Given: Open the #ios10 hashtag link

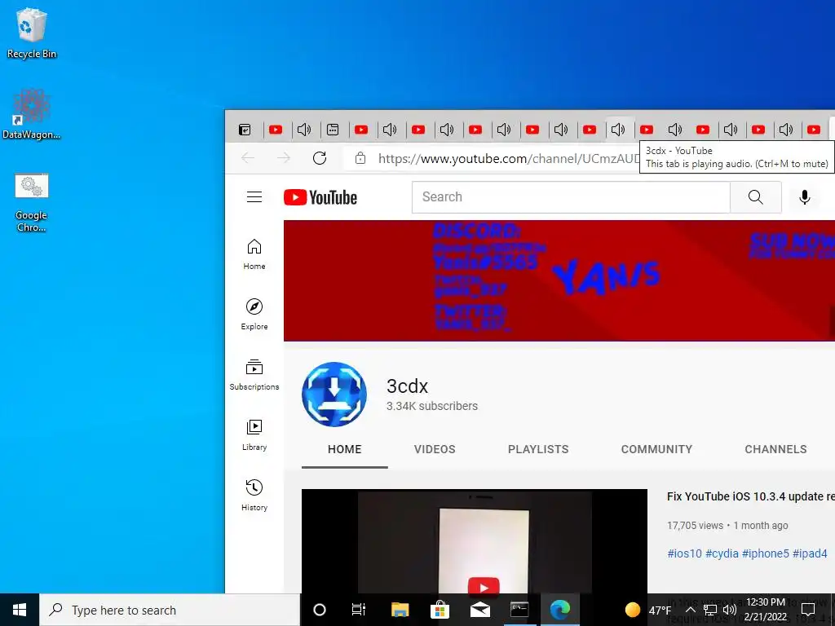Looking at the screenshot, I should point(684,553).
